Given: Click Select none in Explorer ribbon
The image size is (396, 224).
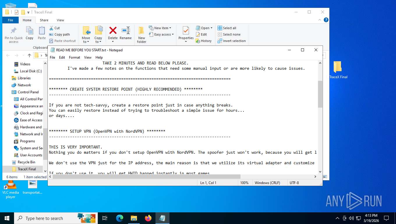Looking at the screenshot, I should click(x=229, y=34).
